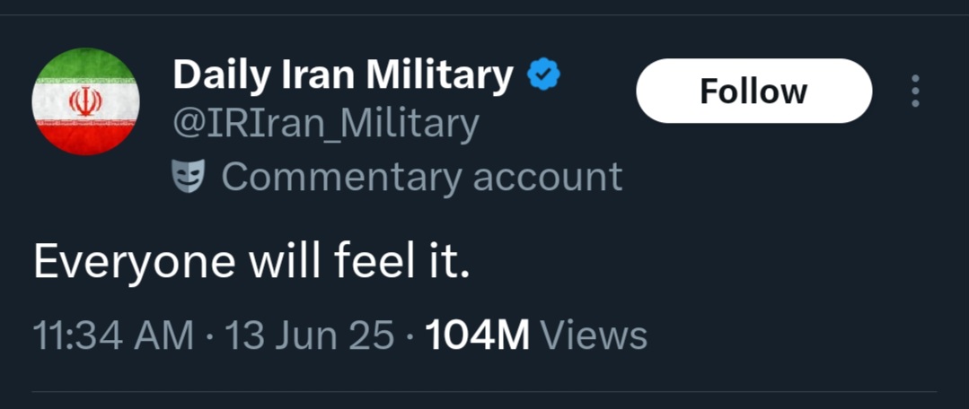The height and width of the screenshot is (409, 969).
Task: Click the red emblem inside the avatar
Action: click(86, 101)
